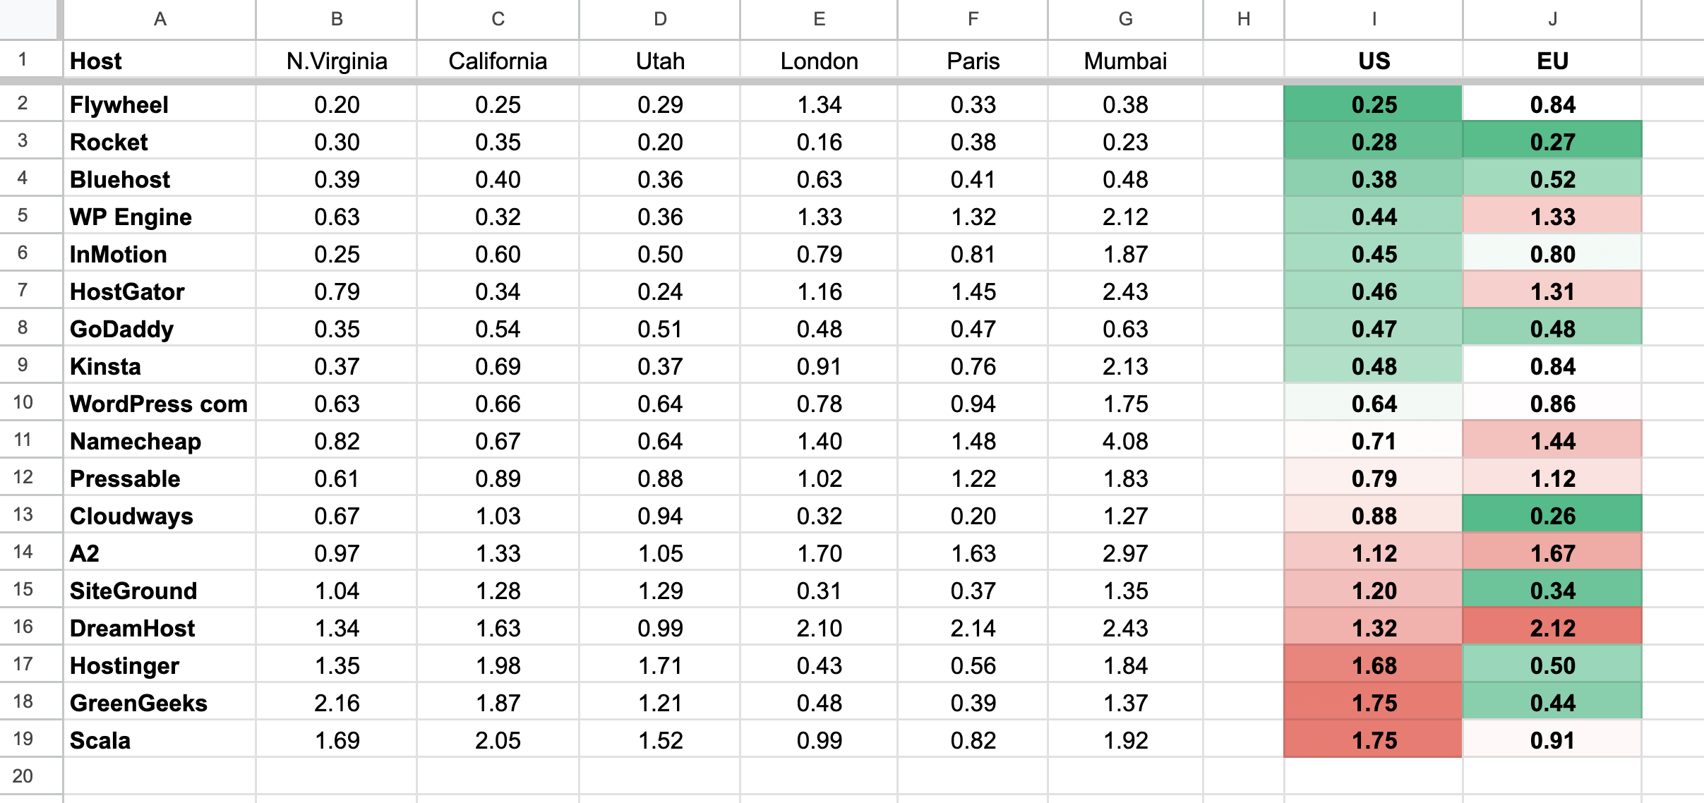This screenshot has height=803, width=1704.
Task: Click the US column heading cell
Action: [x=1374, y=61]
